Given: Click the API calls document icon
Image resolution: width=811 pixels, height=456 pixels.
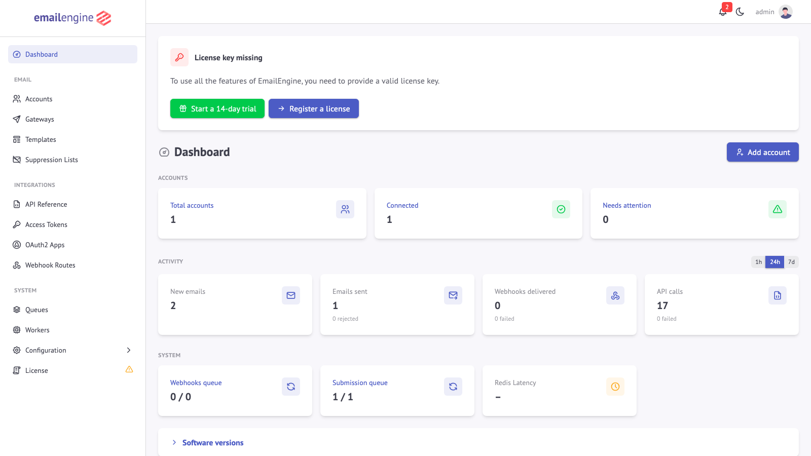Looking at the screenshot, I should tap(778, 295).
